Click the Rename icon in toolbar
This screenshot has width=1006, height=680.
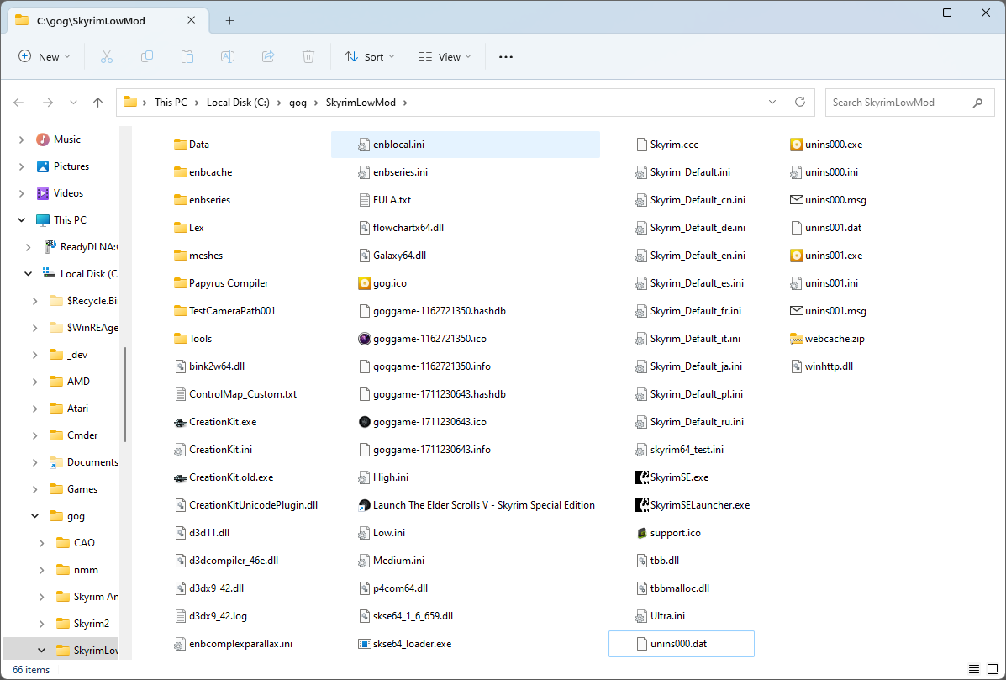[227, 56]
